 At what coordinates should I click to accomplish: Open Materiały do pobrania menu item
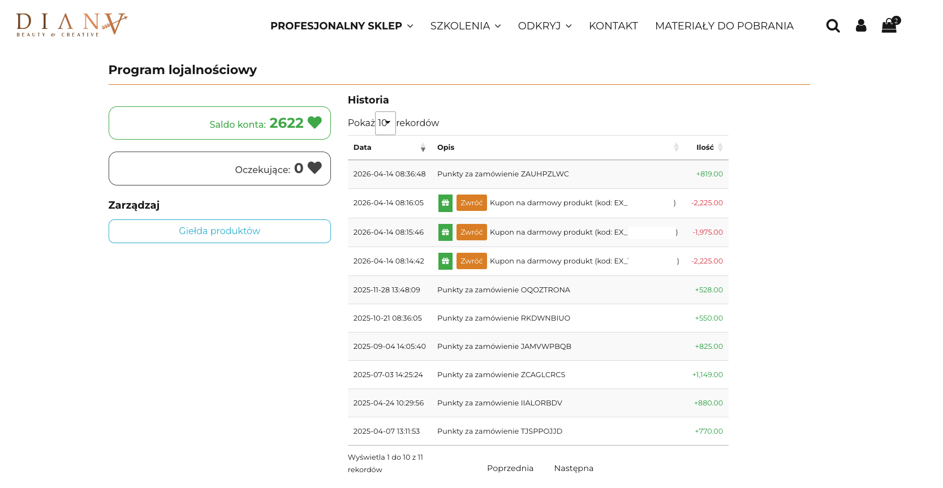tap(724, 26)
